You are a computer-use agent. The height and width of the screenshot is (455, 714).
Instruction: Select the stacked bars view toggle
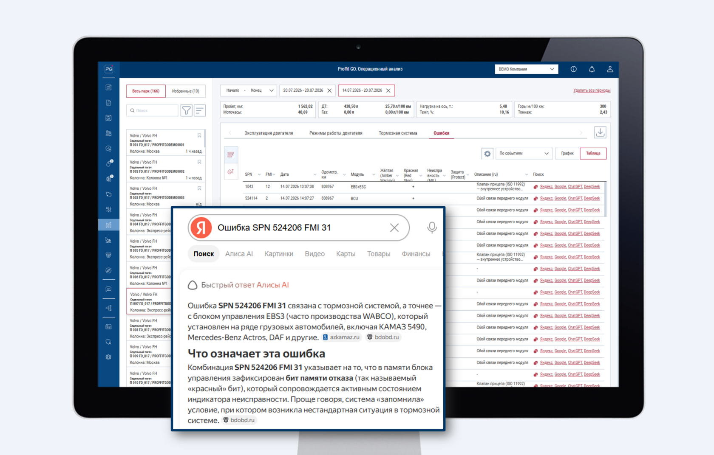click(231, 155)
